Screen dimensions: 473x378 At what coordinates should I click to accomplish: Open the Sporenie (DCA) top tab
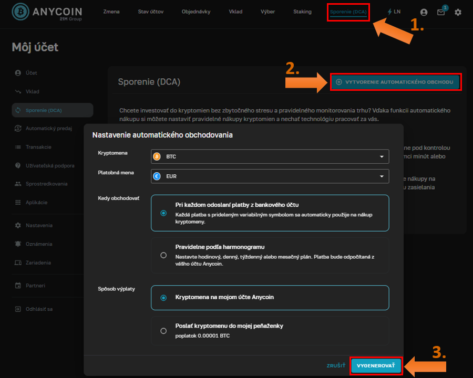tap(348, 12)
